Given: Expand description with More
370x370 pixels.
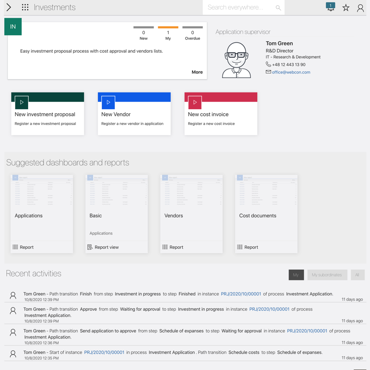Looking at the screenshot, I should tap(197, 72).
